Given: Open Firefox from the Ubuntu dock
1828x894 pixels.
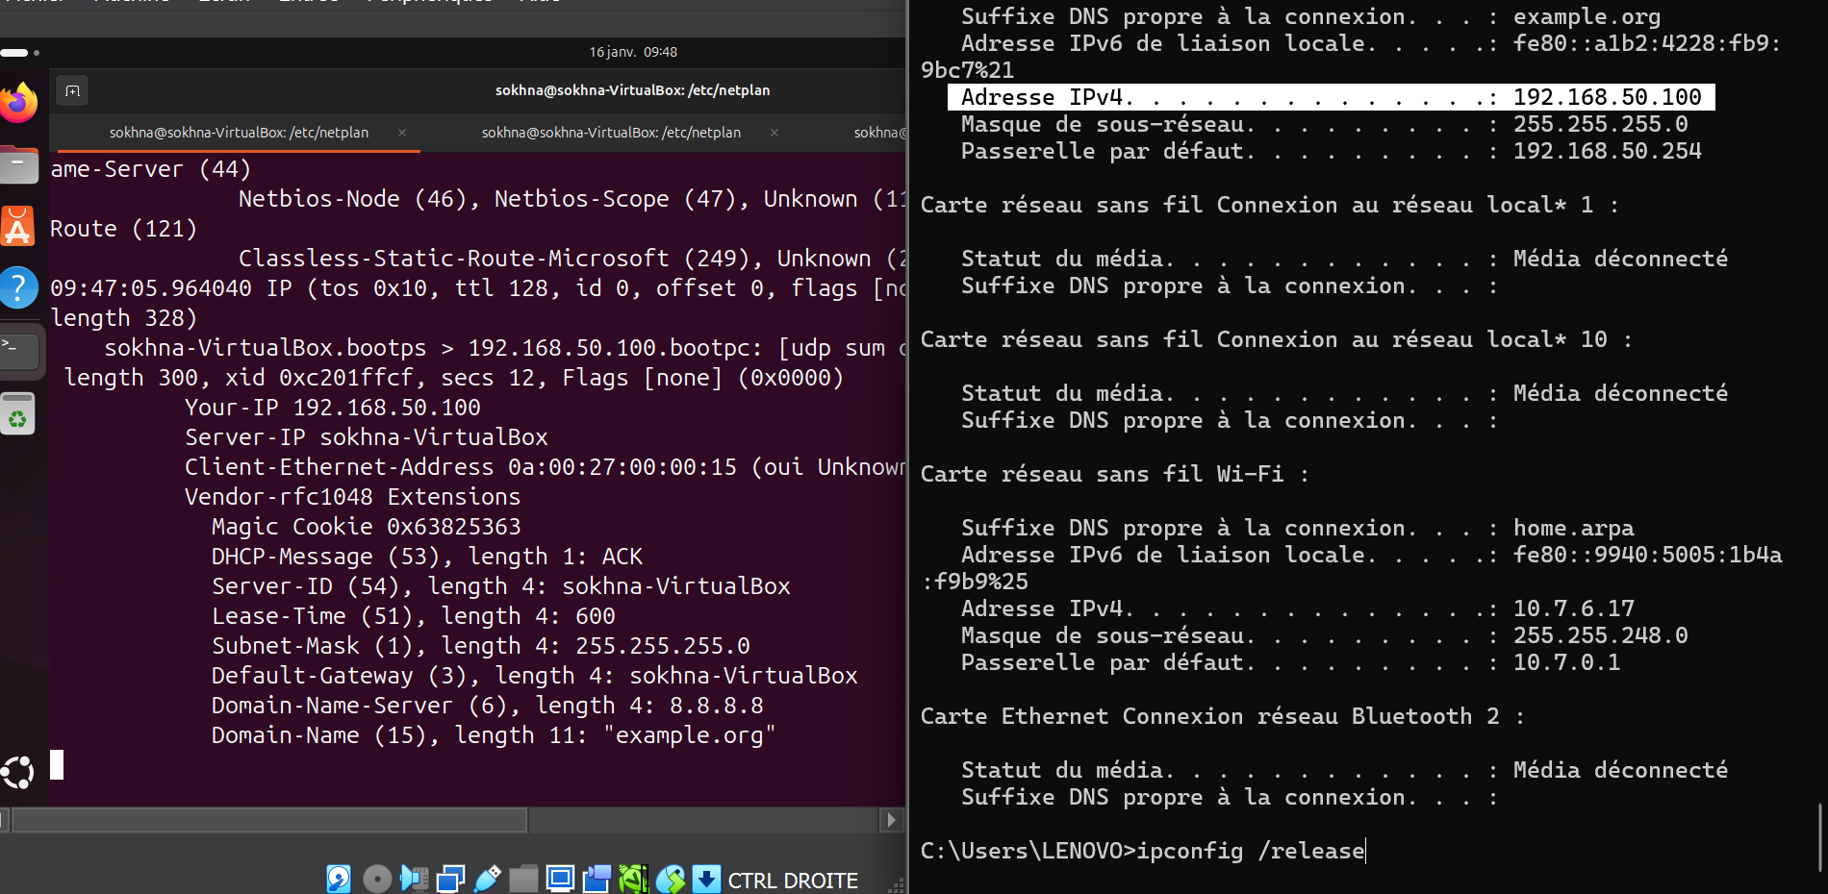Looking at the screenshot, I should 17,103.
